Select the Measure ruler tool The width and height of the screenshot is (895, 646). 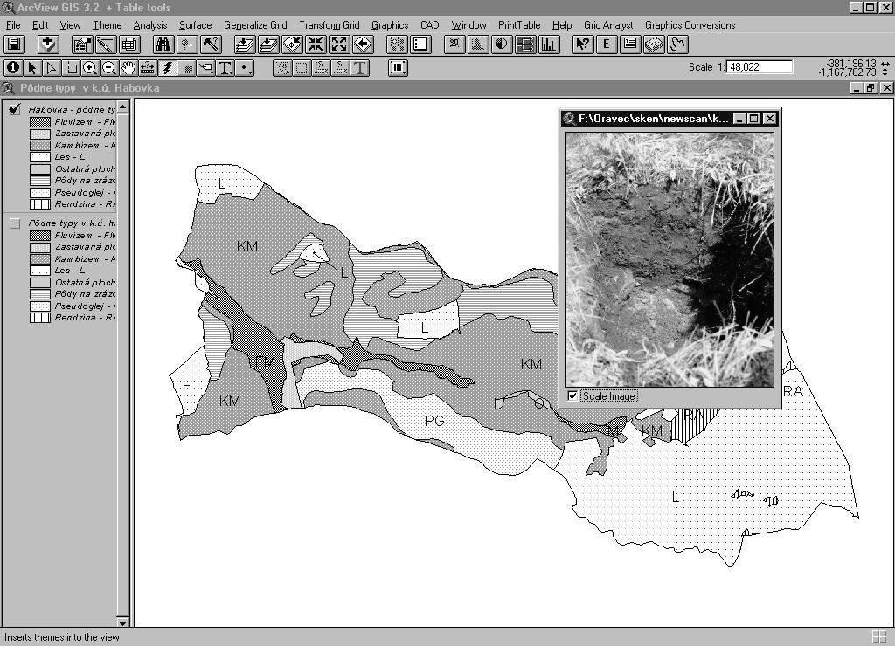tap(148, 68)
